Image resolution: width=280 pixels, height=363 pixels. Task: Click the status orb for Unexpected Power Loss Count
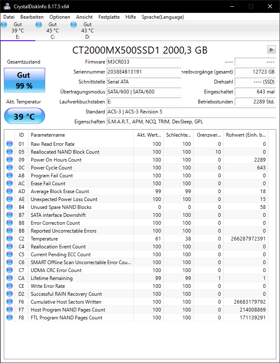pos(10,199)
